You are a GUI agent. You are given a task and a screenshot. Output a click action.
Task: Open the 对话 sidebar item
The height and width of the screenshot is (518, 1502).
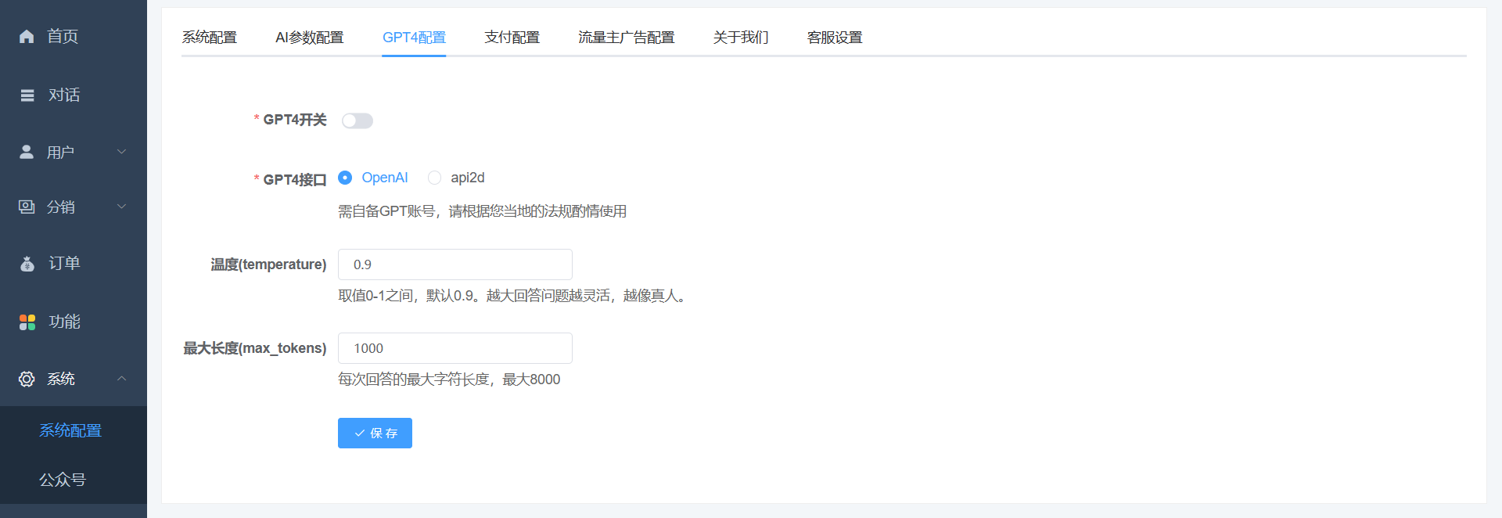coord(74,95)
